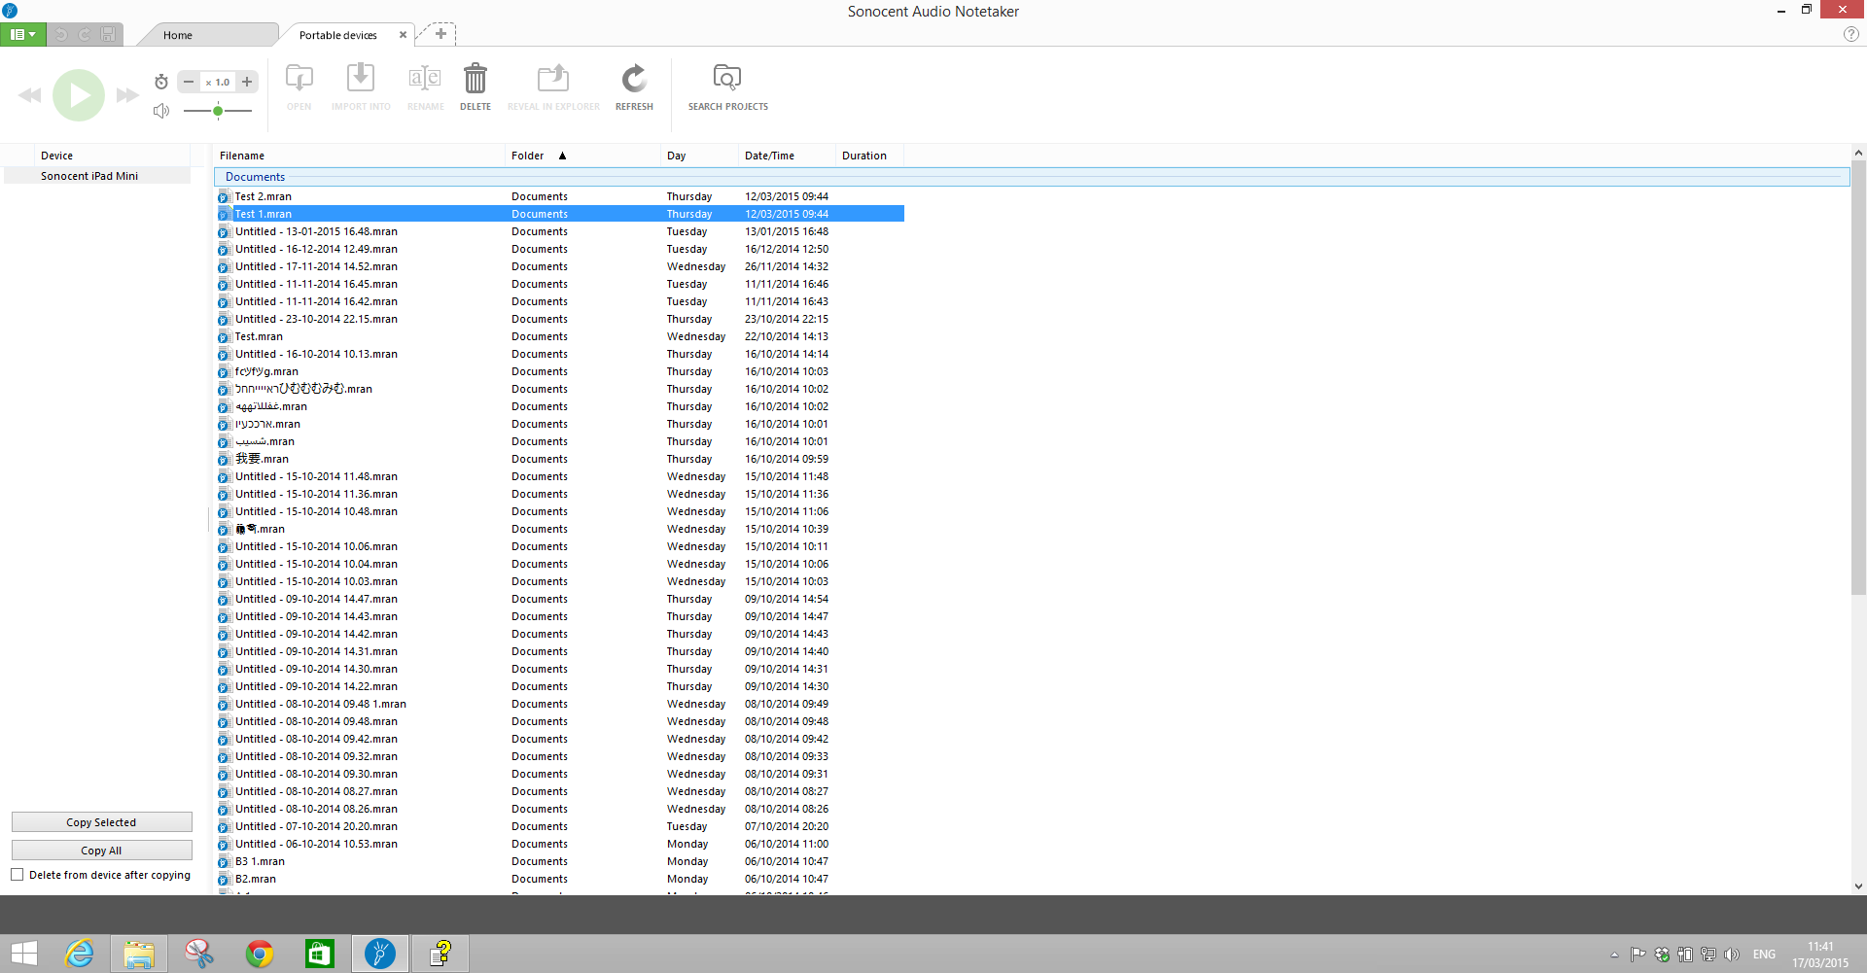This screenshot has width=1867, height=973.
Task: Select Untitled - 23-10-2014 22.15.mran
Action: [x=316, y=319]
